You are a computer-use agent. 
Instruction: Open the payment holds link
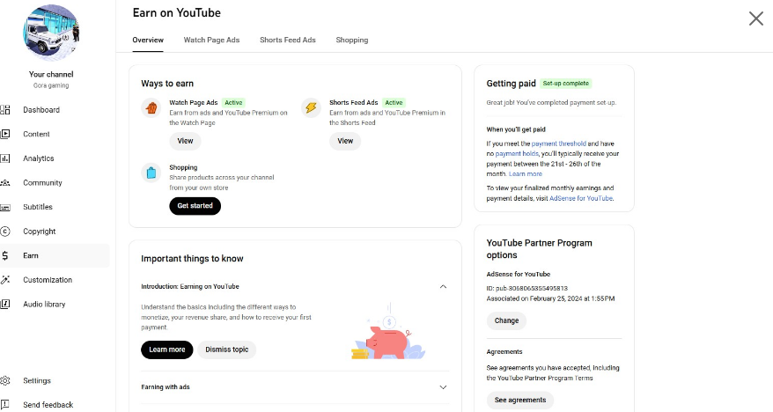517,154
